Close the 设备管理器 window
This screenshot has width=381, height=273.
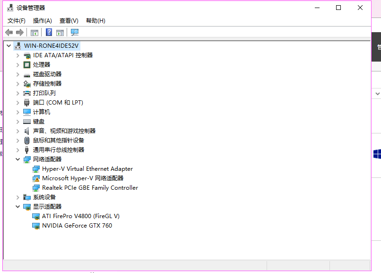click(x=360, y=8)
